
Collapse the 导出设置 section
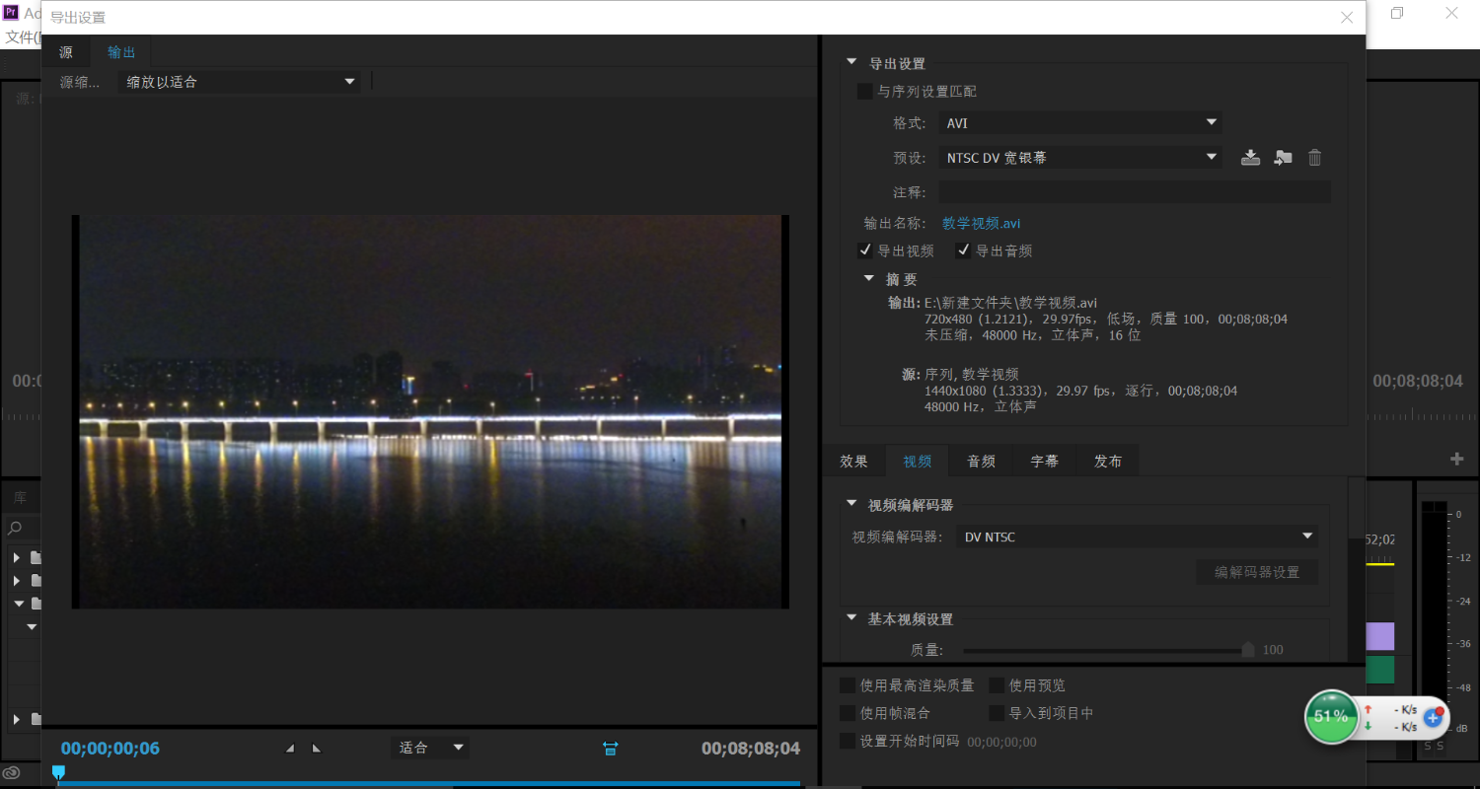pyautogui.click(x=851, y=62)
